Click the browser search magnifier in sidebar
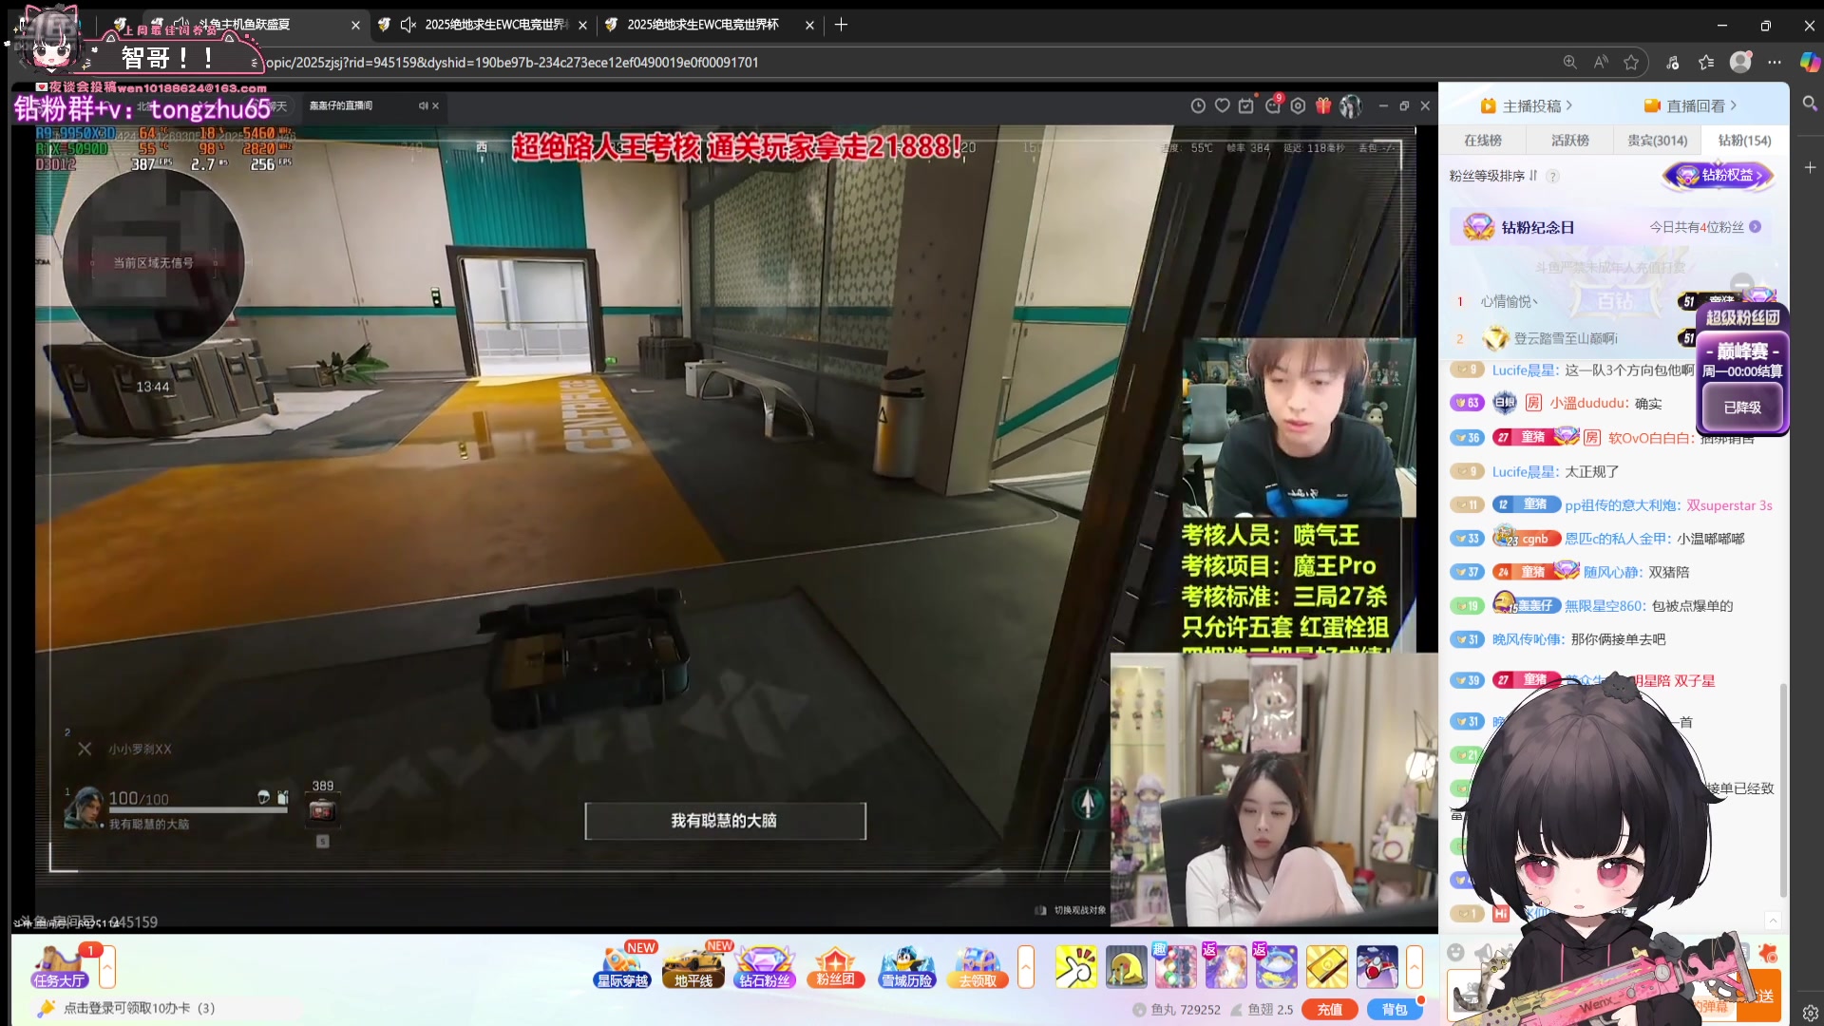 (1810, 103)
